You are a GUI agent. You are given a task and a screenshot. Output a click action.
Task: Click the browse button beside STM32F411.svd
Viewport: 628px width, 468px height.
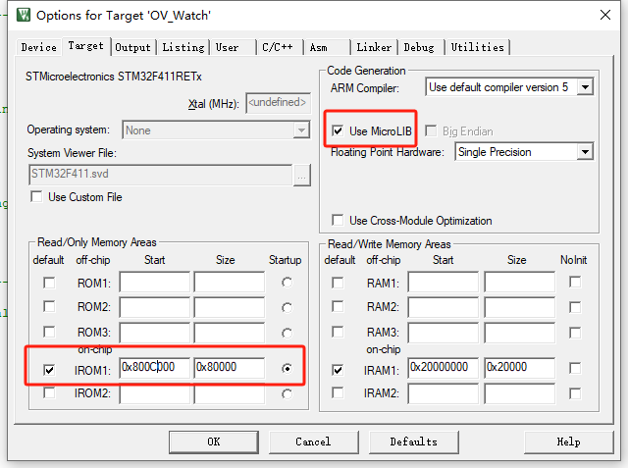pyautogui.click(x=302, y=175)
